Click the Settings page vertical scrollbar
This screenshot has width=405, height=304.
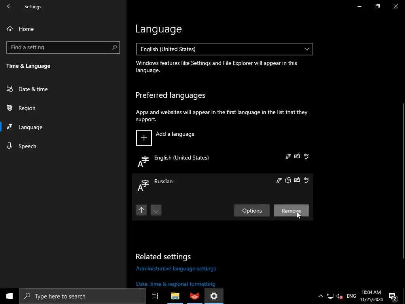coord(403,180)
